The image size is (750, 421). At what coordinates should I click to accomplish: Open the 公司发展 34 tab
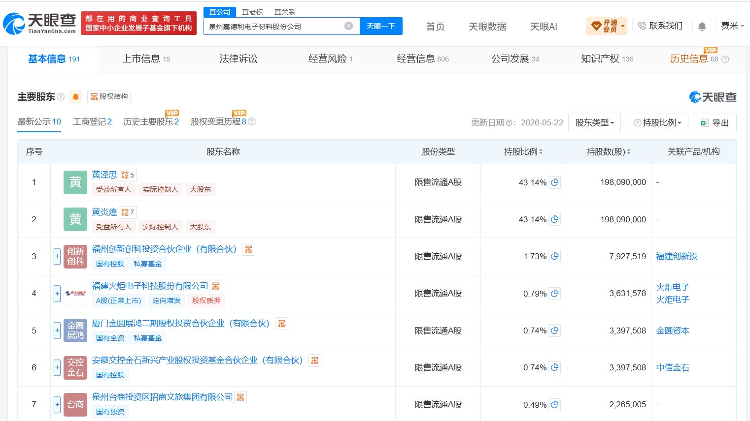[515, 59]
